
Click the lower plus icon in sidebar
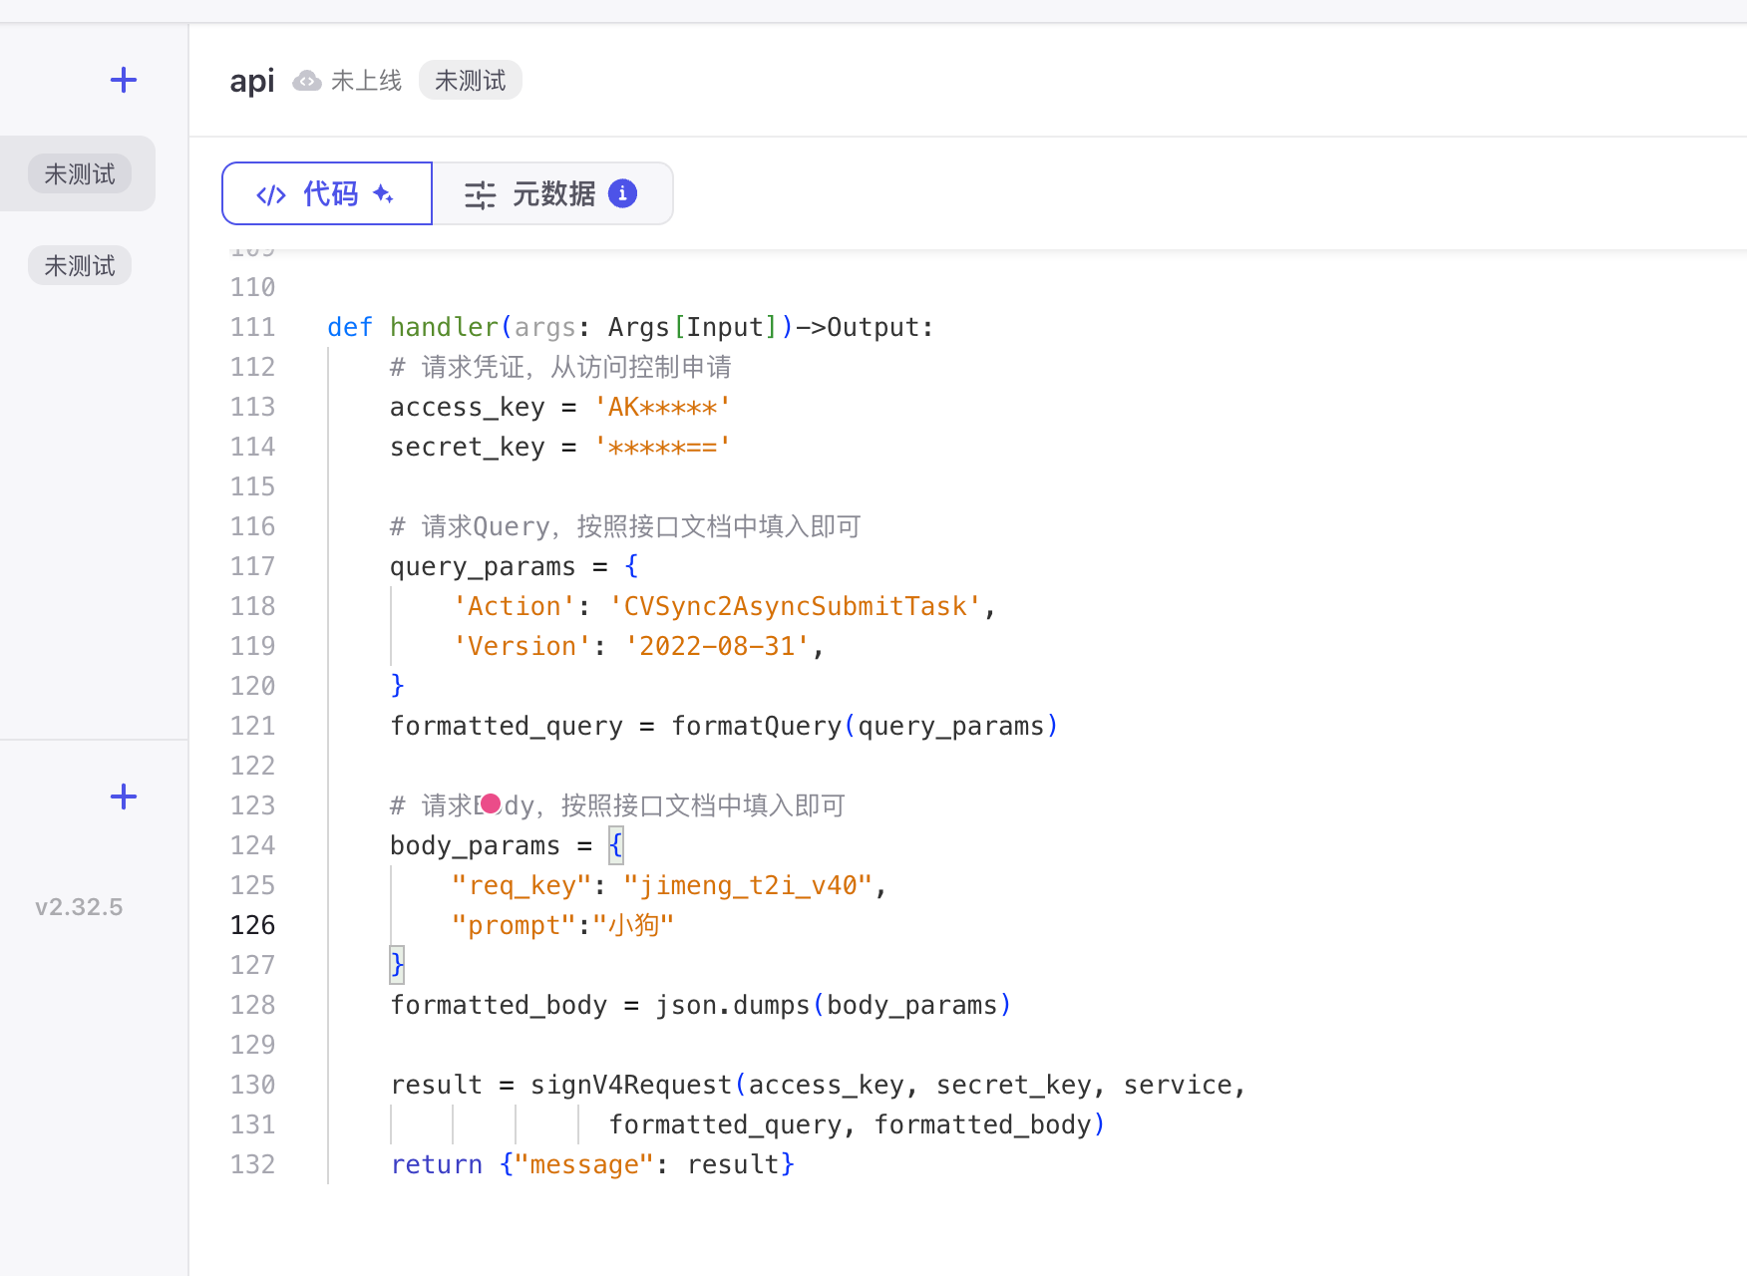coord(124,797)
